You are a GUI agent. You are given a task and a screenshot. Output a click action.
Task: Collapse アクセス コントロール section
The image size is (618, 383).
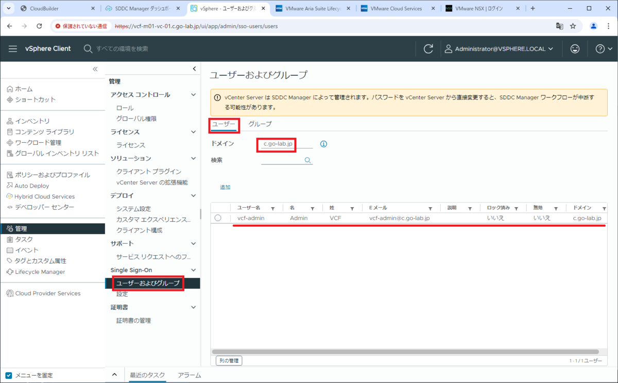click(194, 95)
